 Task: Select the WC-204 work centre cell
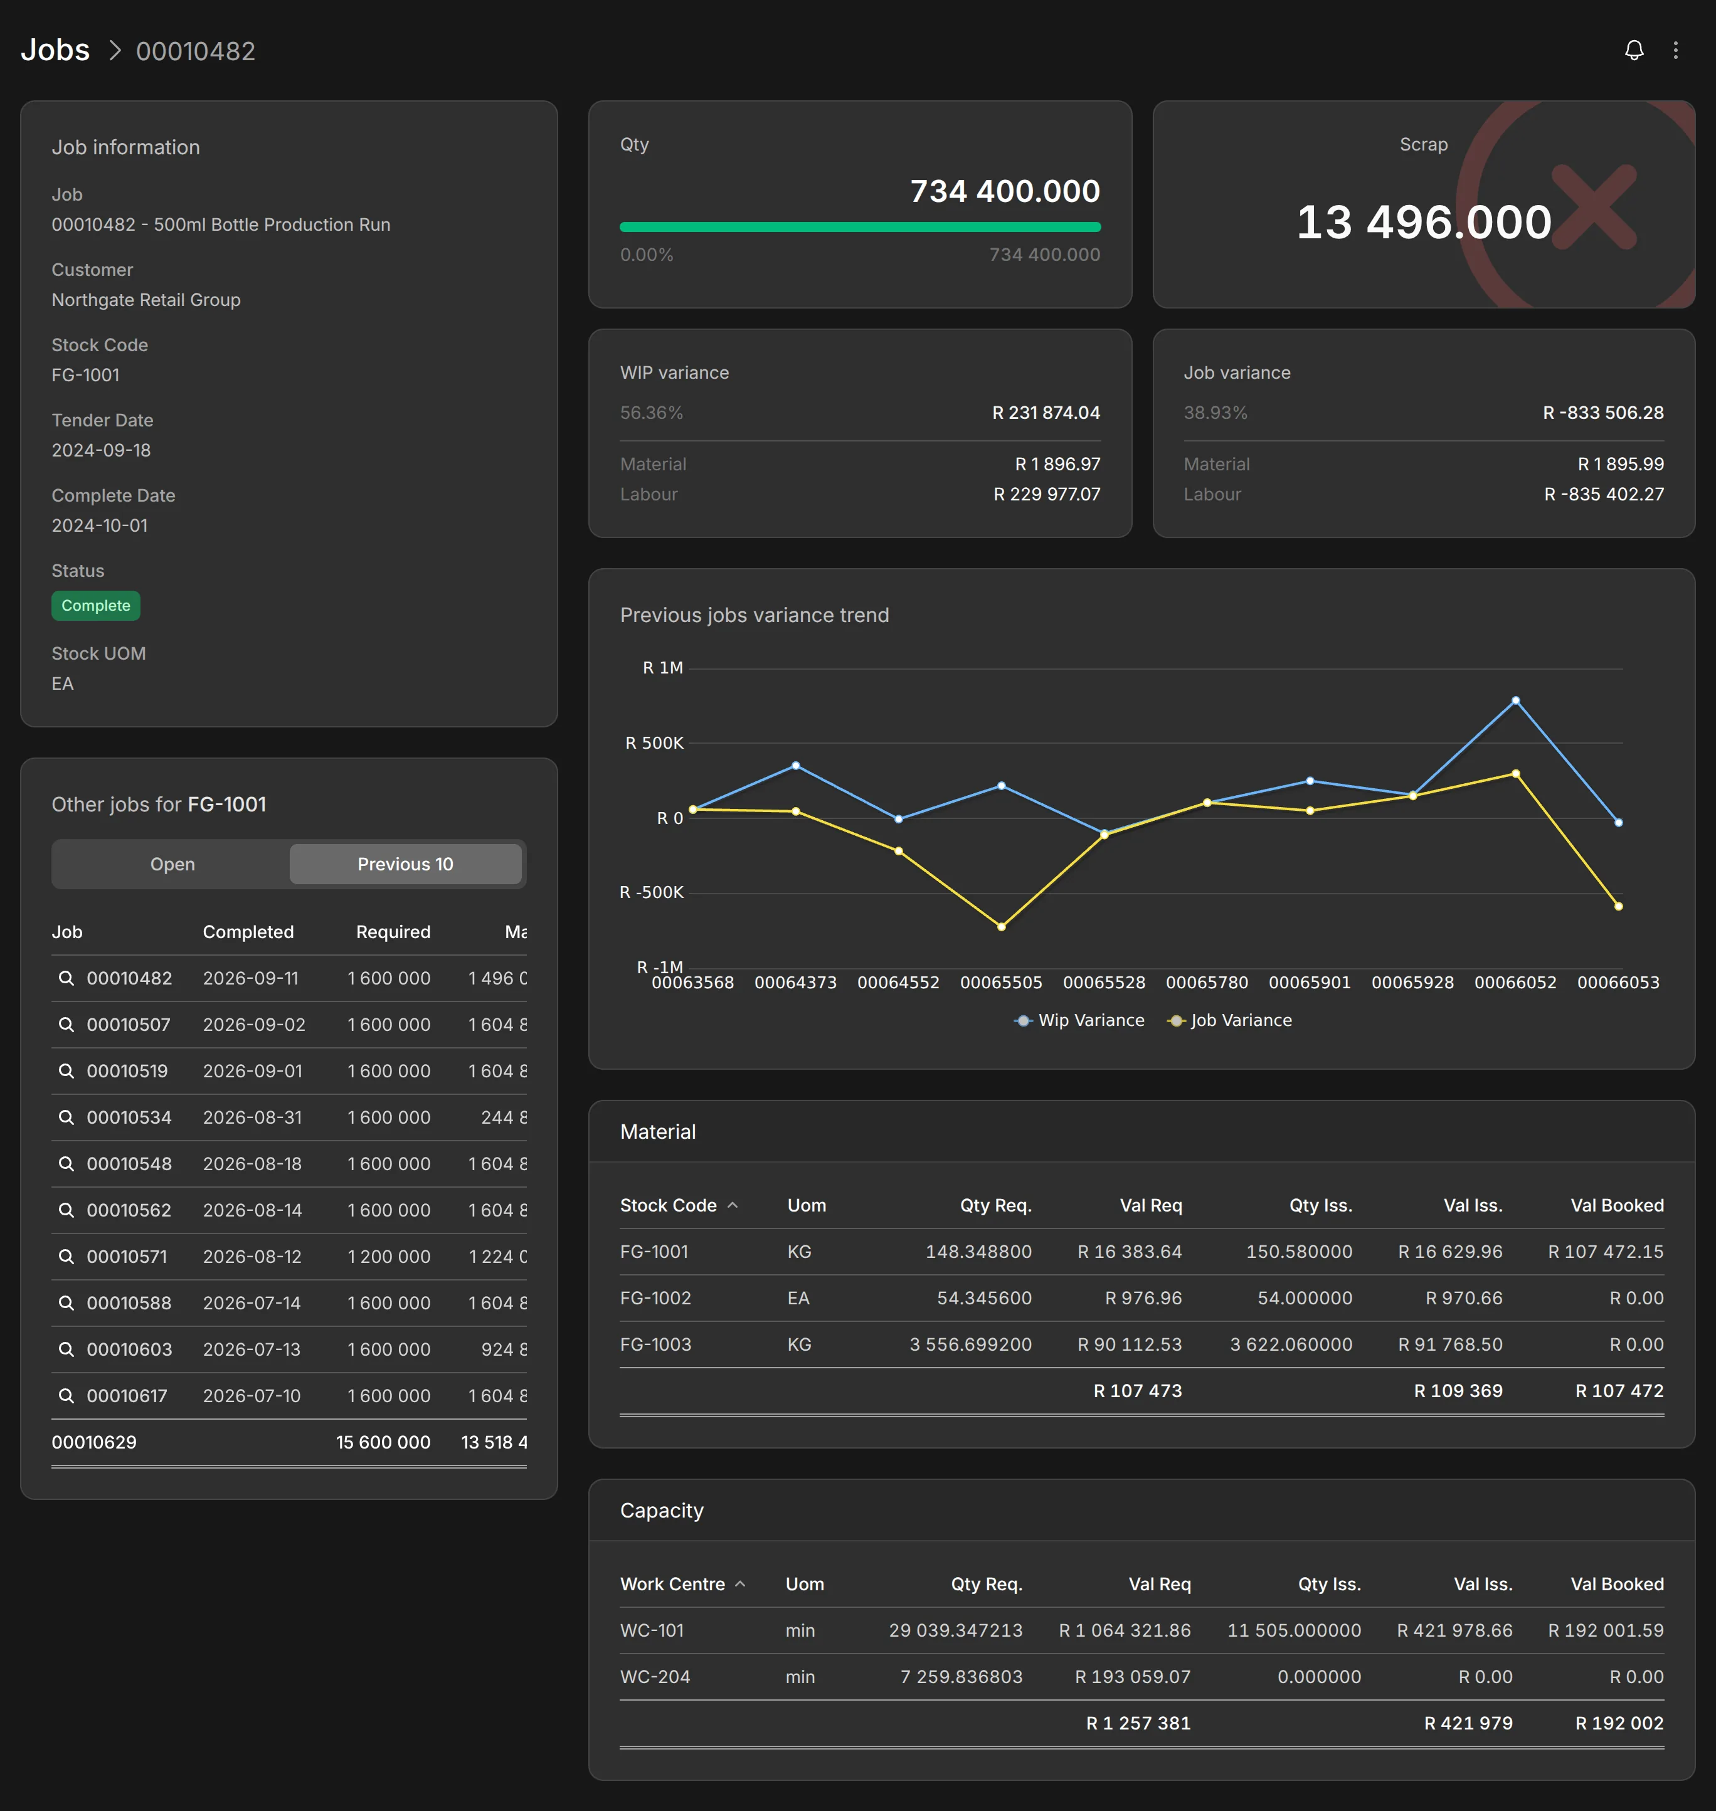coord(655,1677)
